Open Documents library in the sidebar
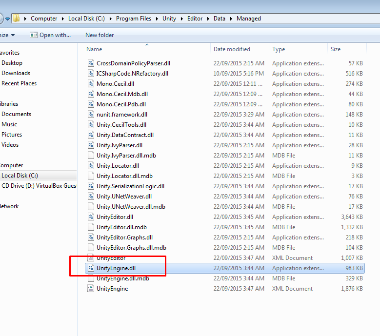This screenshot has width=380, height=336. pyautogui.click(x=16, y=114)
